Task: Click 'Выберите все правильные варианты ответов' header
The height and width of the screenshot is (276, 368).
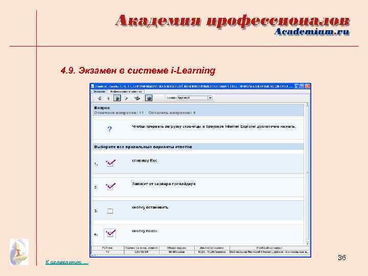Action: coord(143,147)
